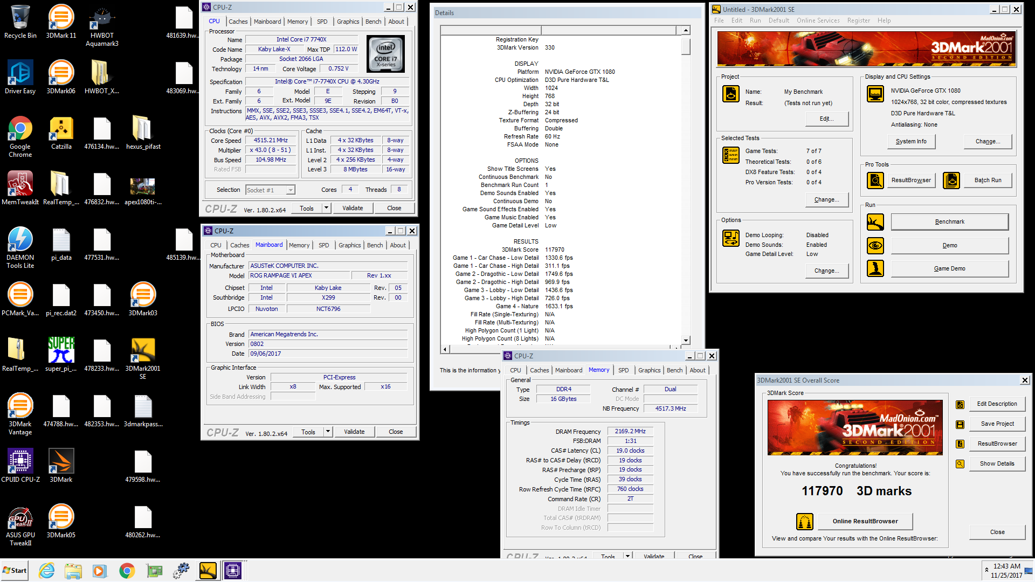
Task: Select SPD tab in Mainboard CPU-Z window
Action: coord(323,245)
